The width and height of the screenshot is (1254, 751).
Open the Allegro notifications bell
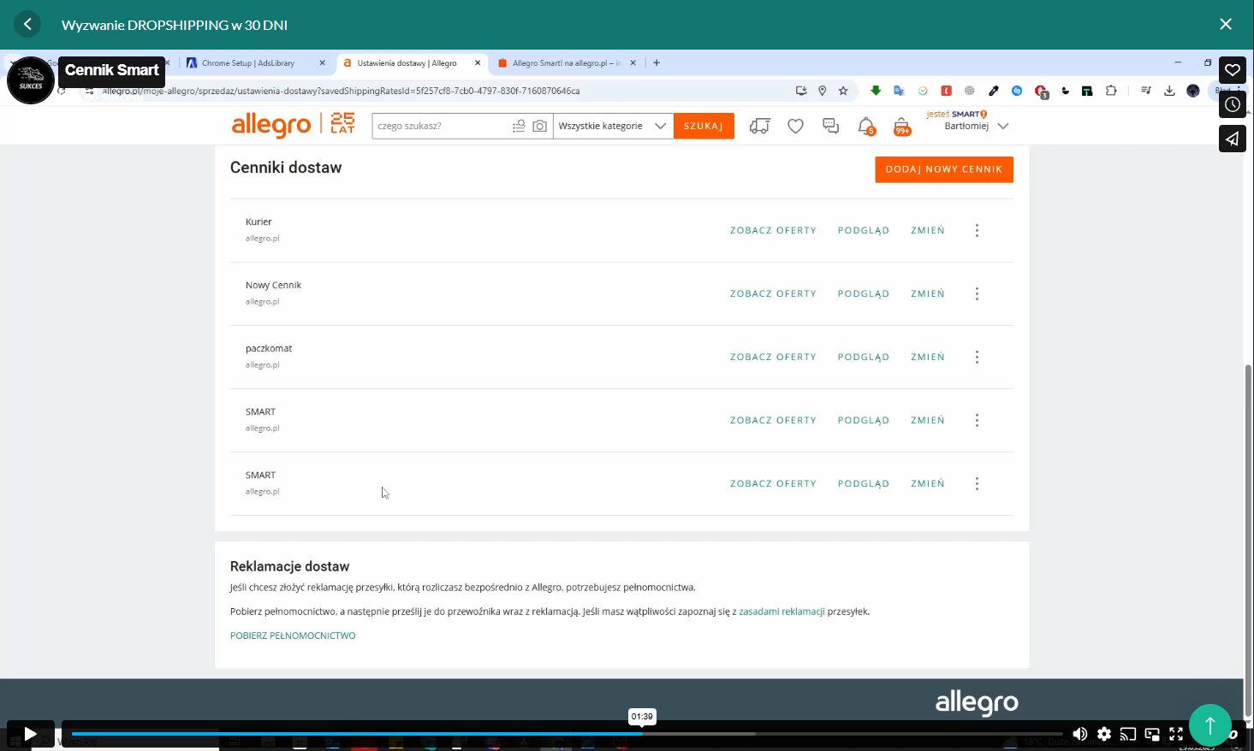(x=865, y=126)
